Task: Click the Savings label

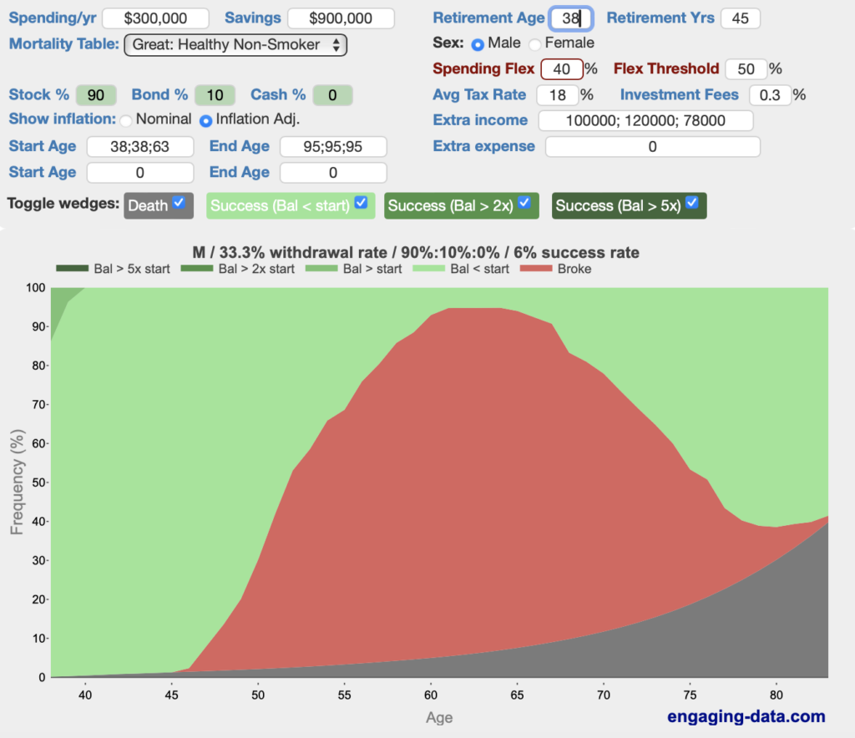Action: tap(252, 18)
